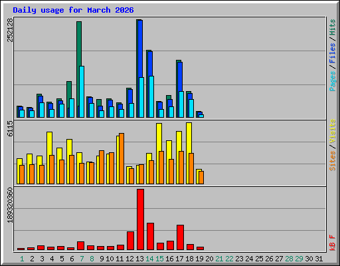340x266 pixels.
Task: Click day 31 on the date axis
Action: click(x=319, y=259)
